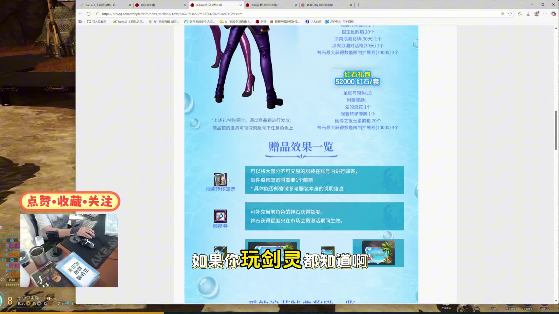Open the Settings and more menu
559x314 pixels.
tap(545, 14)
